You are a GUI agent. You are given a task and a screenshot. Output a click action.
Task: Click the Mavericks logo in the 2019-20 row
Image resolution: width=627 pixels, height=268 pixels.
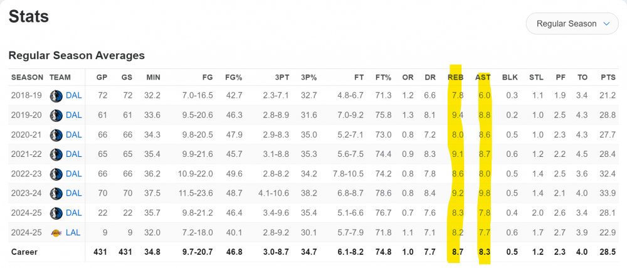56,115
